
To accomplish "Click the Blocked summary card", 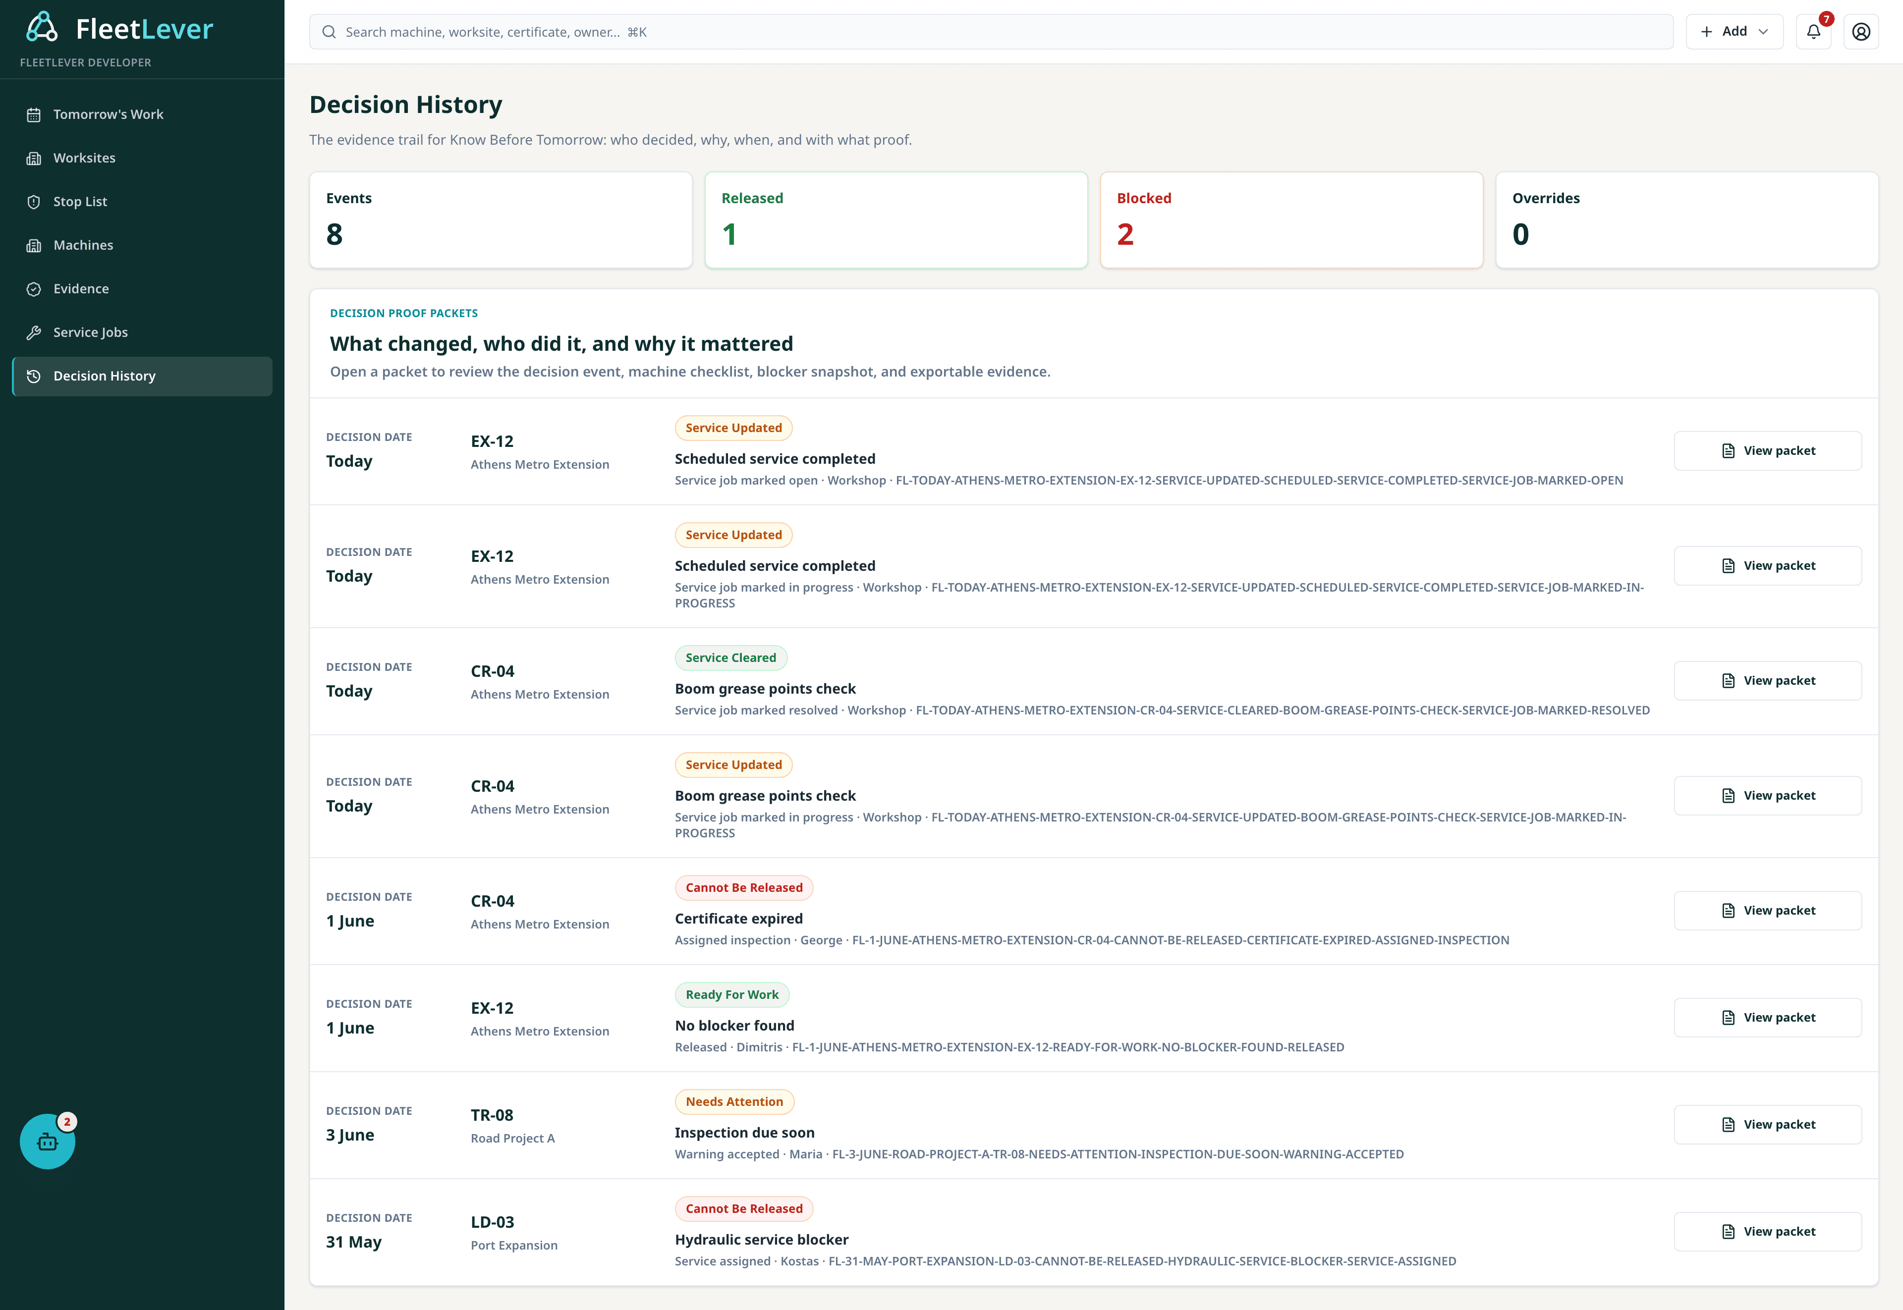I will click(x=1291, y=220).
